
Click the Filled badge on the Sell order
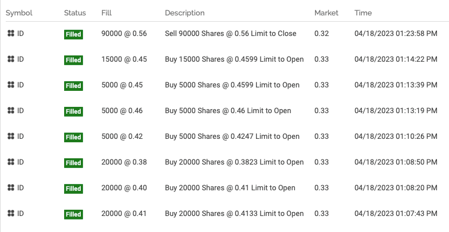(73, 34)
